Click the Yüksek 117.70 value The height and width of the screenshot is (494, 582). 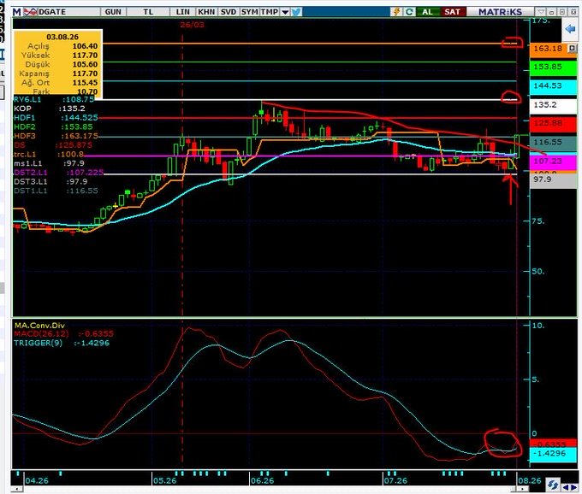85,56
